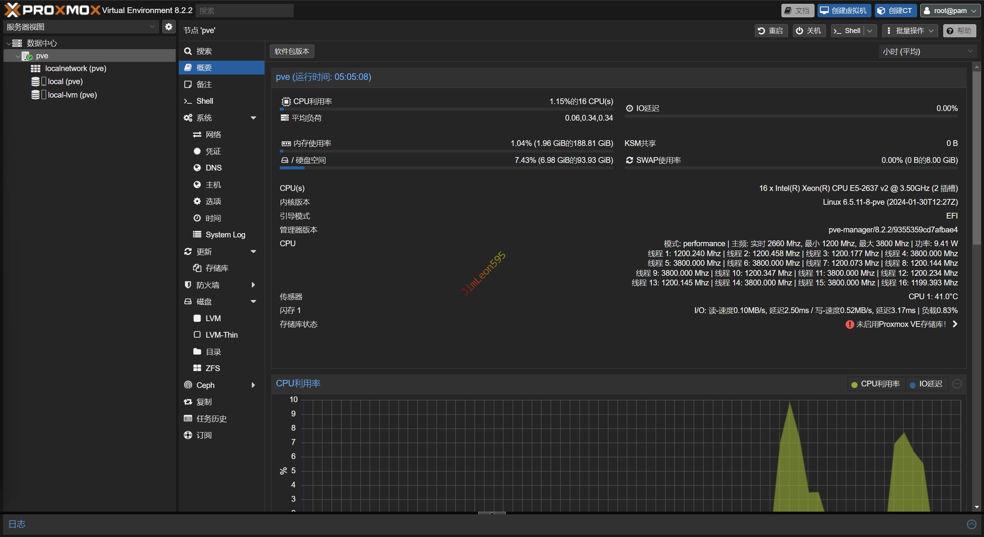Click the firewall shield icon

pyautogui.click(x=188, y=285)
